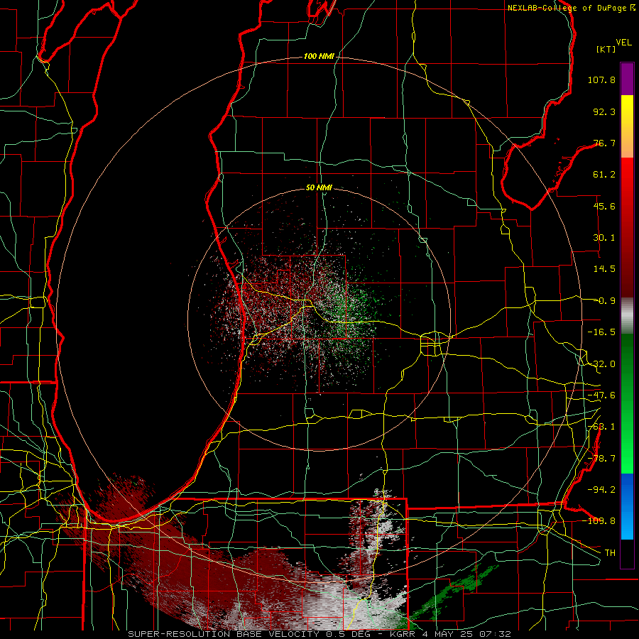This screenshot has width=639, height=639.
Task: Click the purple segment of color bar
Action: tap(627, 79)
